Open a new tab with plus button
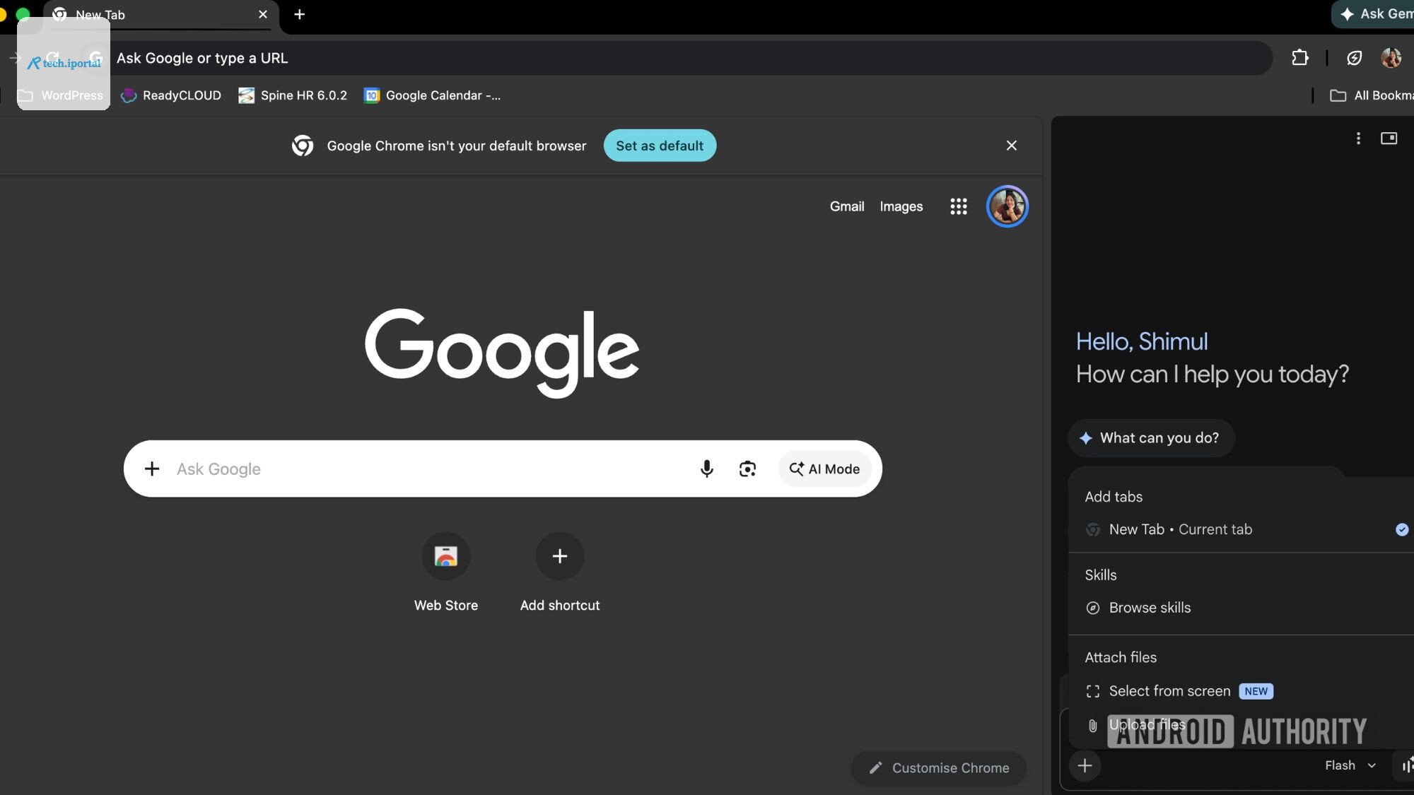 [x=299, y=14]
